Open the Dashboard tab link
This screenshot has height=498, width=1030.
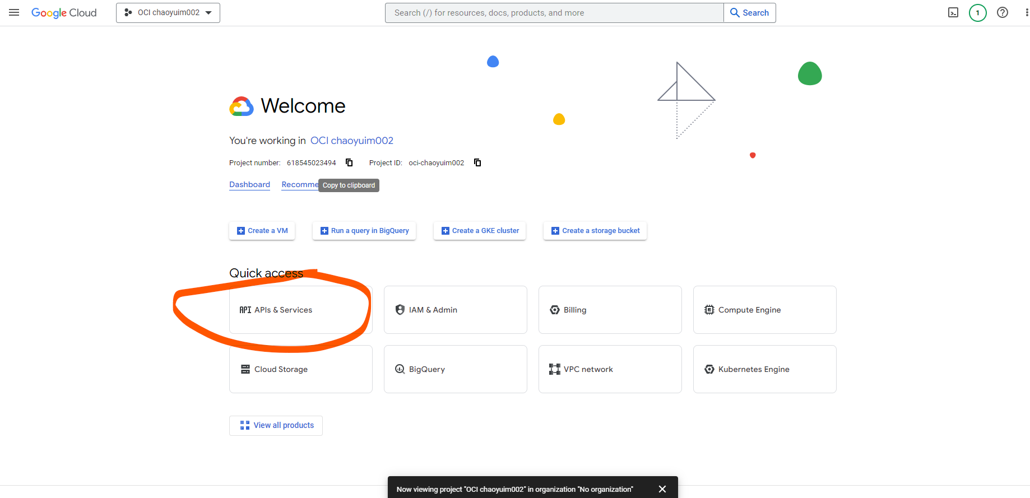(x=249, y=184)
